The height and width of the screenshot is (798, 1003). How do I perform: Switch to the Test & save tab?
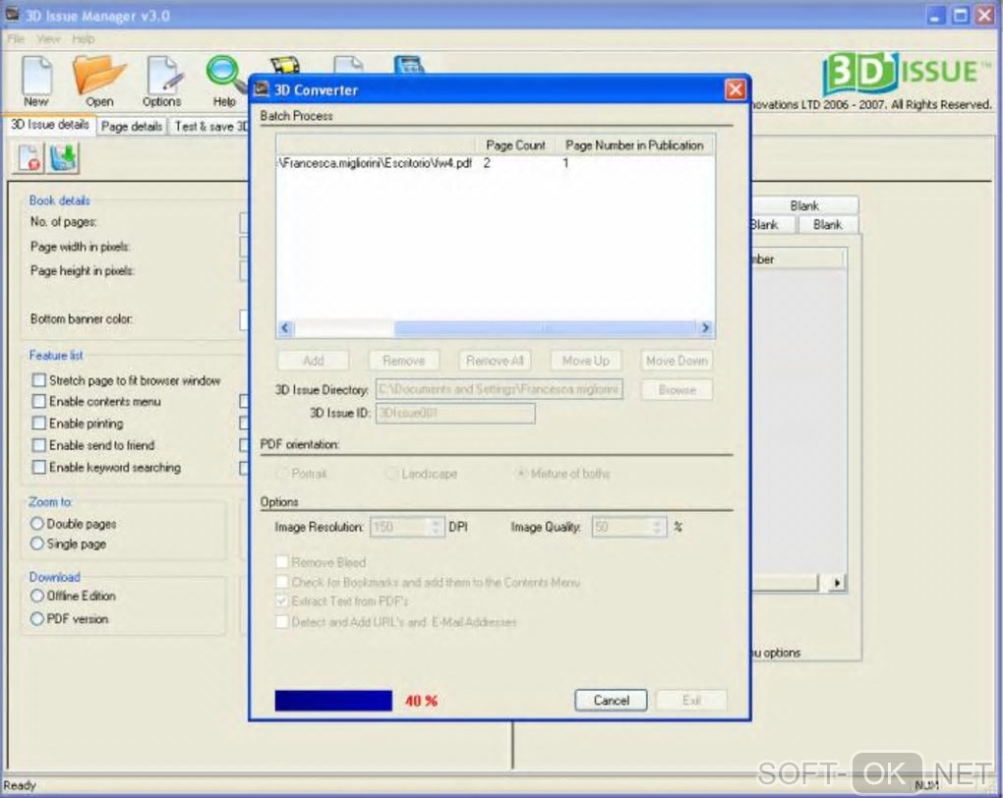[209, 127]
